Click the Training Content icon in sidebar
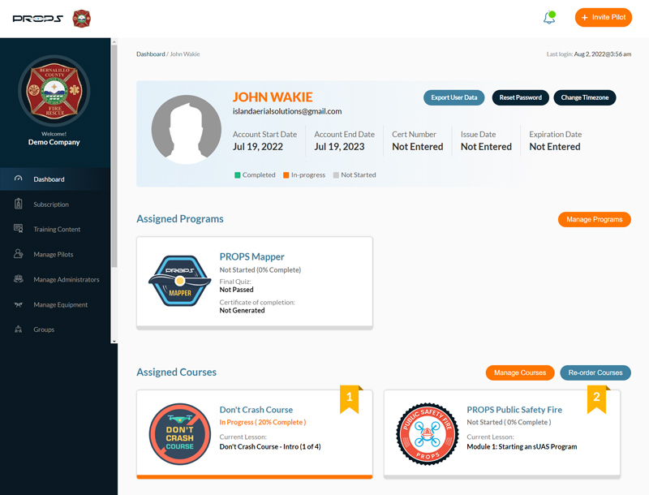 point(19,230)
